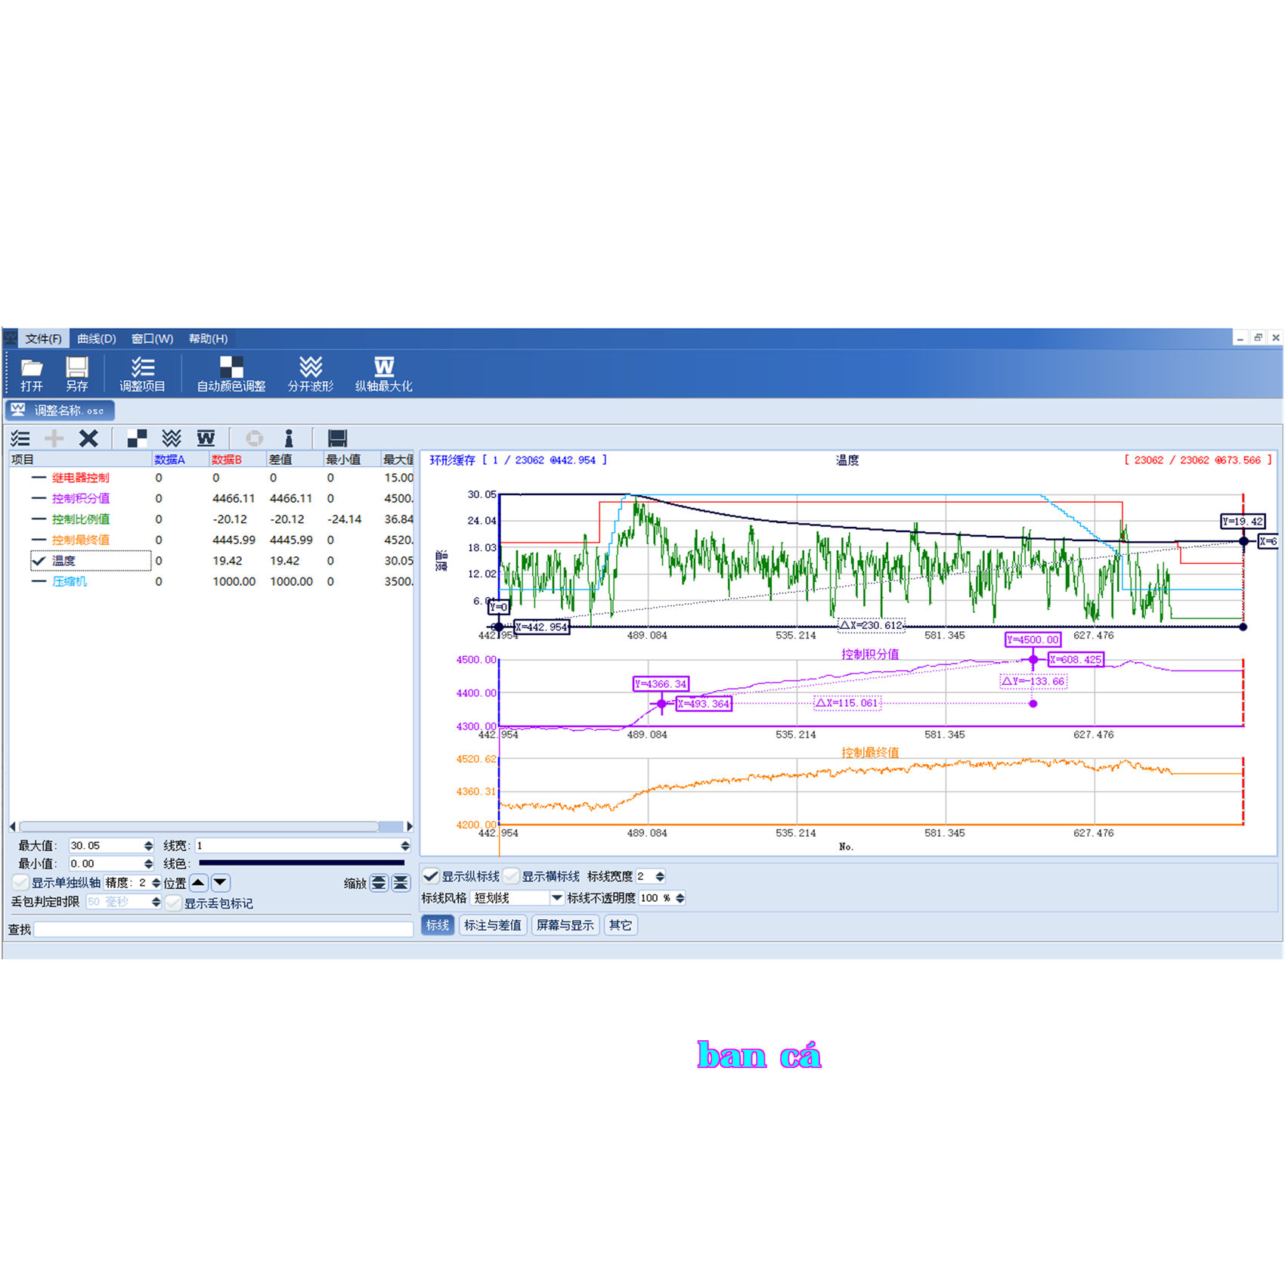The width and height of the screenshot is (1285, 1285).
Task: Select the 控制最终值 row label
Action: (x=81, y=540)
